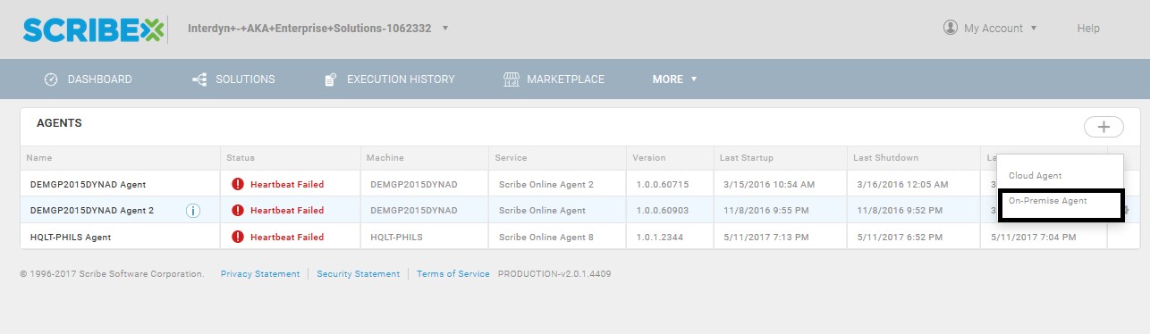Expand the organization selector dropdown arrow

tap(445, 28)
